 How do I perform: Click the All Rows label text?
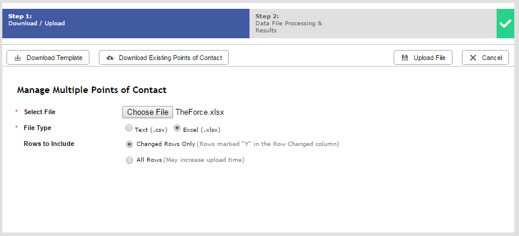point(149,160)
